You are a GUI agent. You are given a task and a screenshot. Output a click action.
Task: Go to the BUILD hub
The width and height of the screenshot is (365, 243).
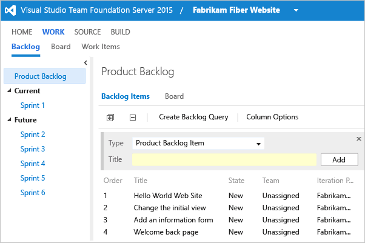(x=120, y=32)
